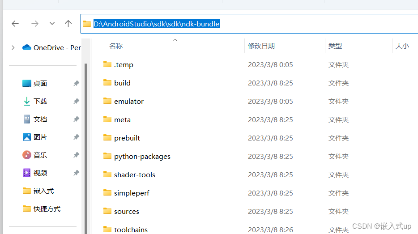Unpin Desktop using its pin icon
This screenshot has height=234, width=418.
(76, 83)
